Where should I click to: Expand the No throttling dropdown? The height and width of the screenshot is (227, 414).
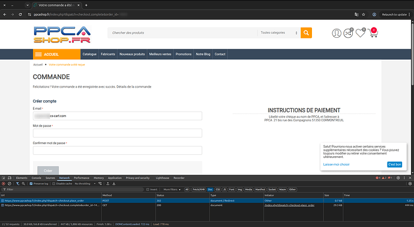coord(85,184)
